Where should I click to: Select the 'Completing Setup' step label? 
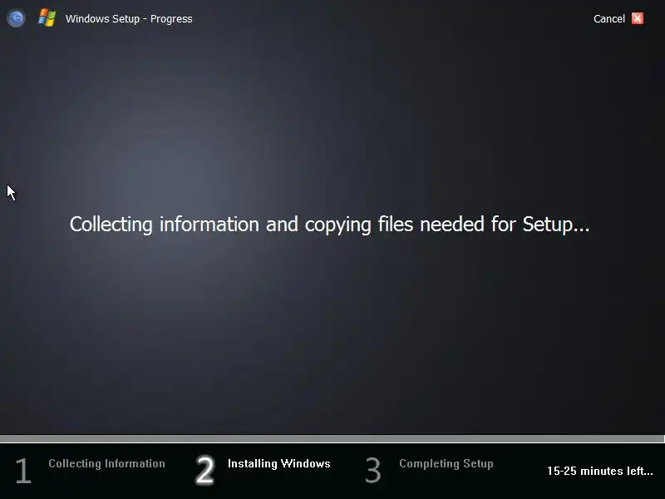click(x=446, y=463)
